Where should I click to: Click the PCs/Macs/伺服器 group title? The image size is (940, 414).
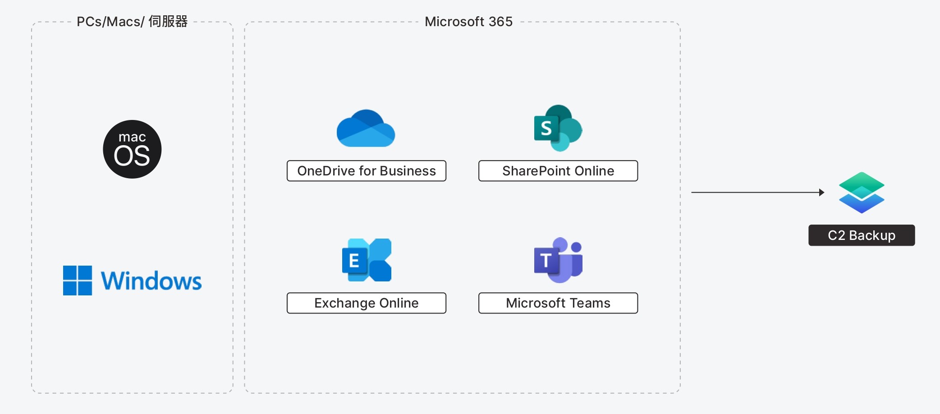pyautogui.click(x=132, y=22)
